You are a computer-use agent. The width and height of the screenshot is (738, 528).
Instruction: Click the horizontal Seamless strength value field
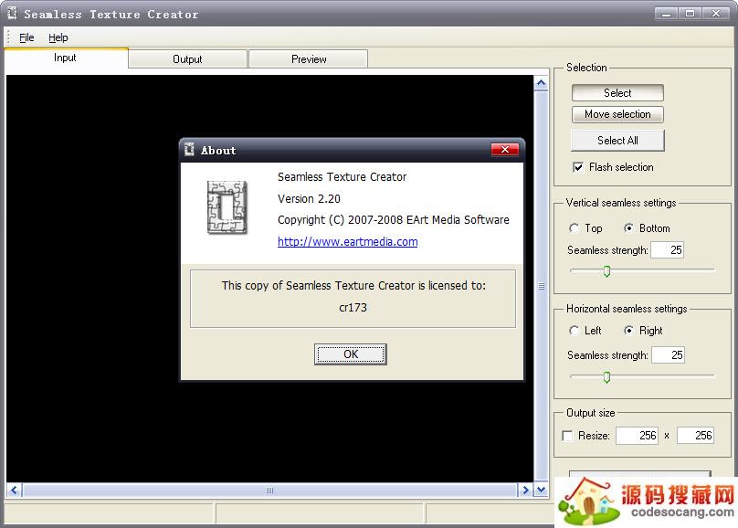point(667,355)
